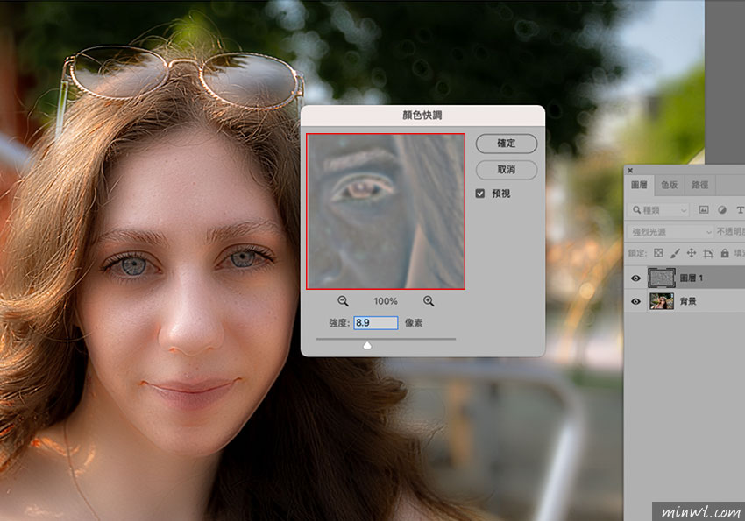Viewport: 745px width, 521px height.
Task: Select the 背景 layer thumbnail
Action: [x=662, y=301]
